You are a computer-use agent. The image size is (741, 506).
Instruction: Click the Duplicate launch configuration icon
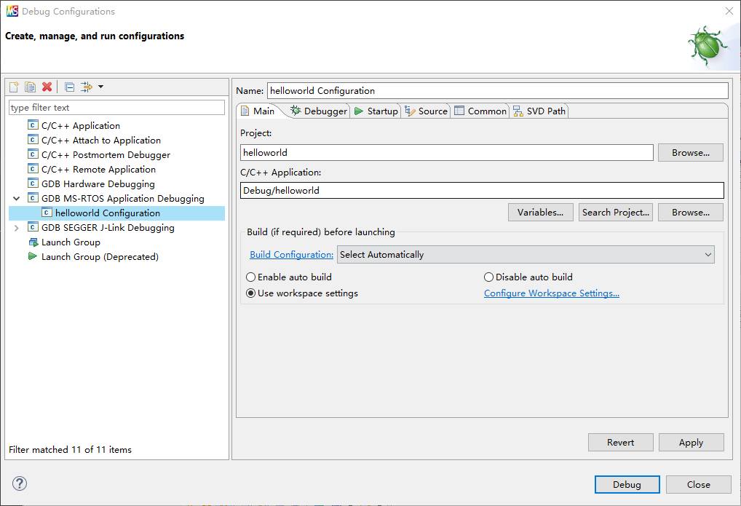click(x=30, y=87)
